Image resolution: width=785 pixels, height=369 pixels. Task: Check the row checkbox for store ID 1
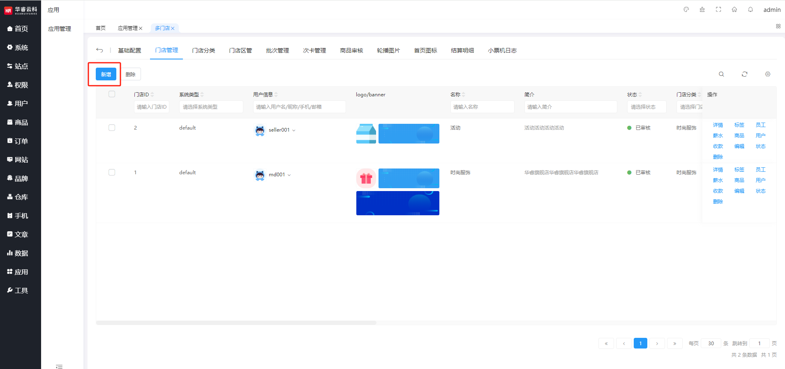coord(112,173)
